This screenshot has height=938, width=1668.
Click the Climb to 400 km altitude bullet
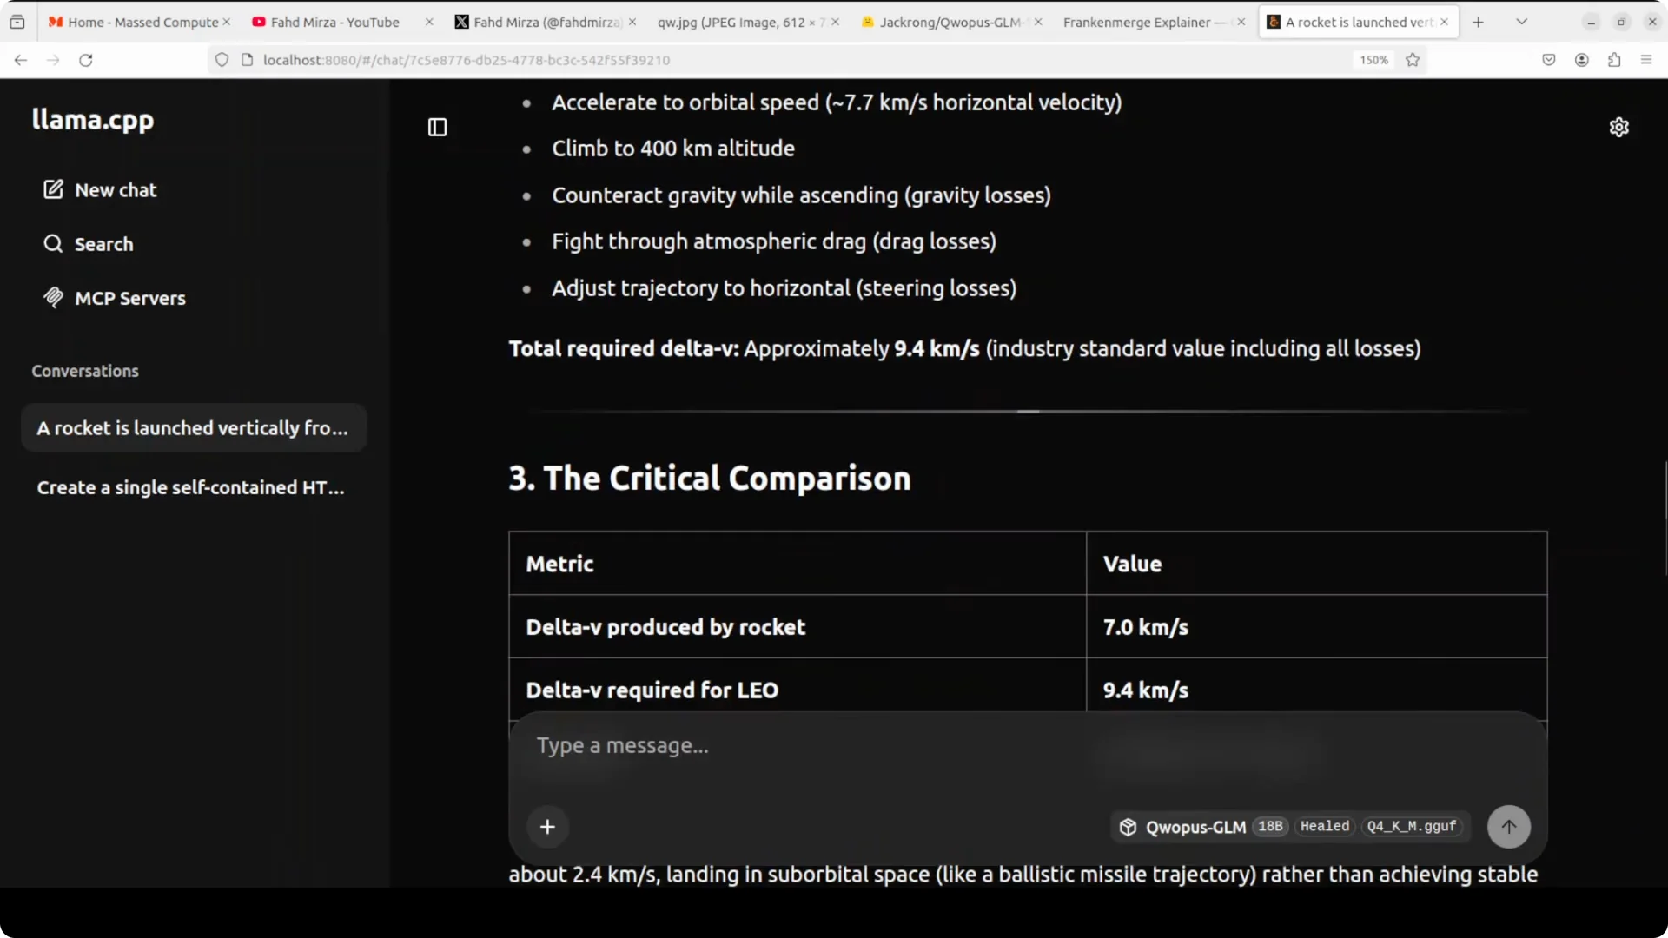point(672,149)
